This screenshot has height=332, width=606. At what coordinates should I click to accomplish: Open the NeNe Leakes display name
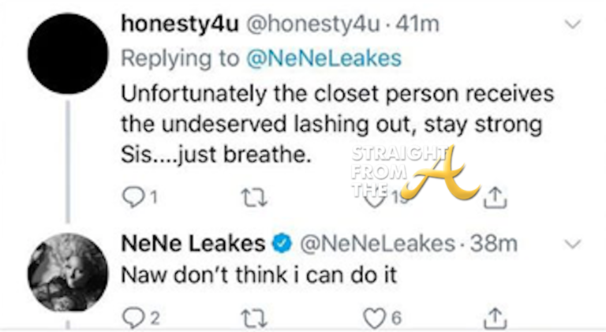[x=193, y=245]
